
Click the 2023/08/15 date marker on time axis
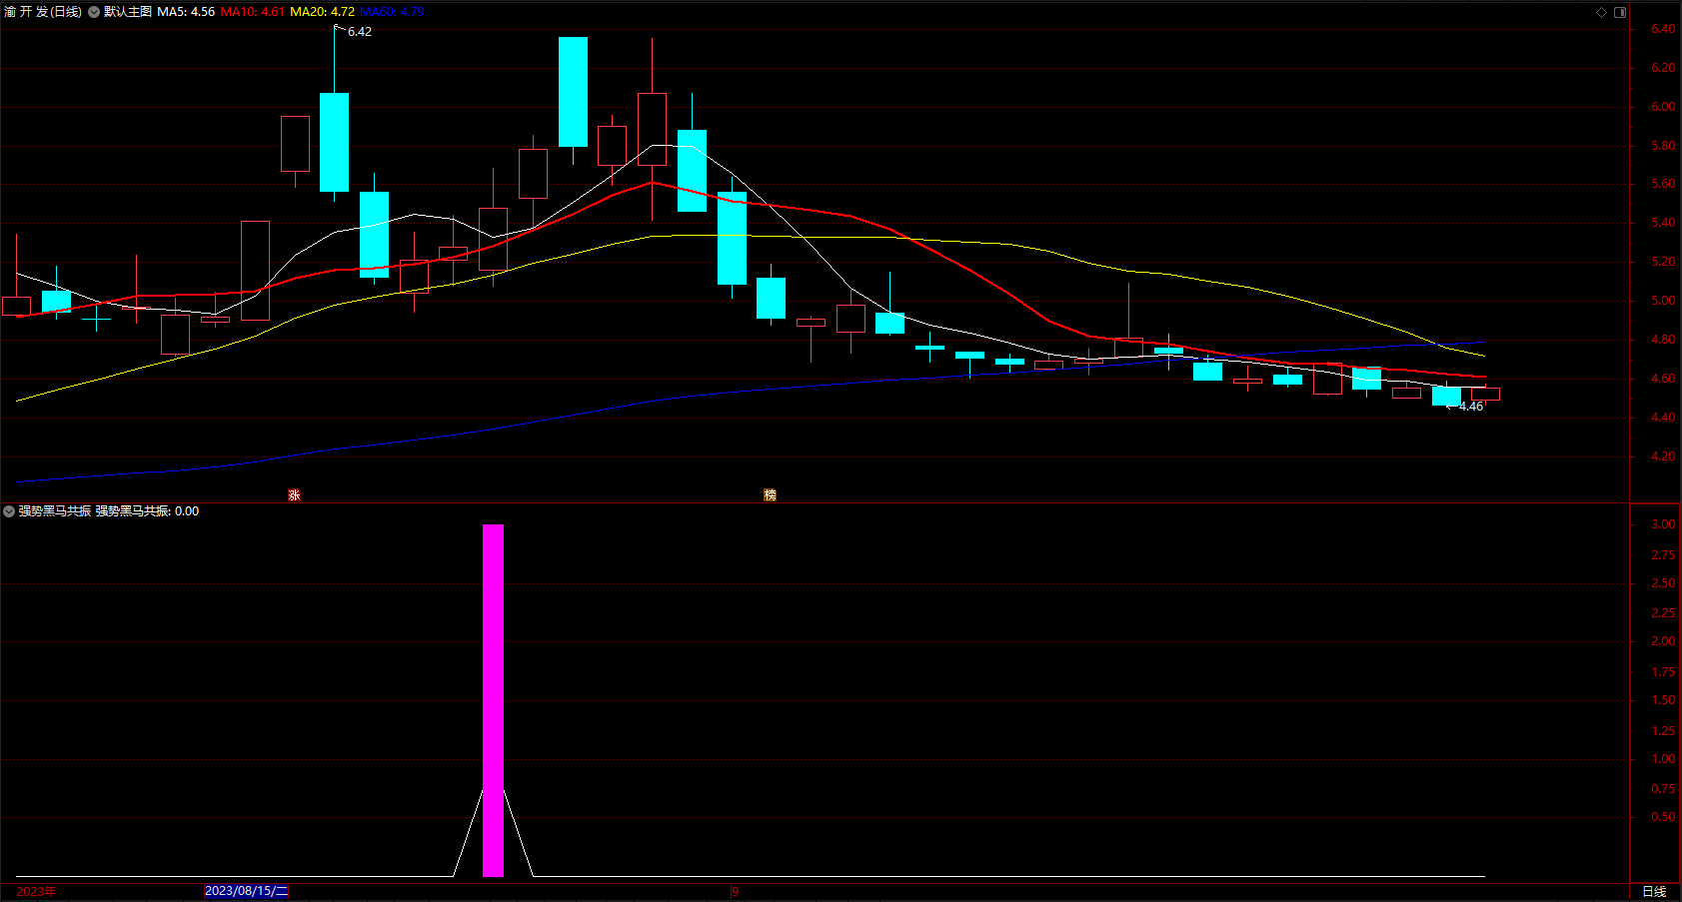point(247,891)
